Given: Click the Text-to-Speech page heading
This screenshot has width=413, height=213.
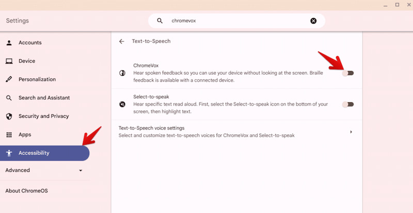Looking at the screenshot, I should (x=151, y=41).
